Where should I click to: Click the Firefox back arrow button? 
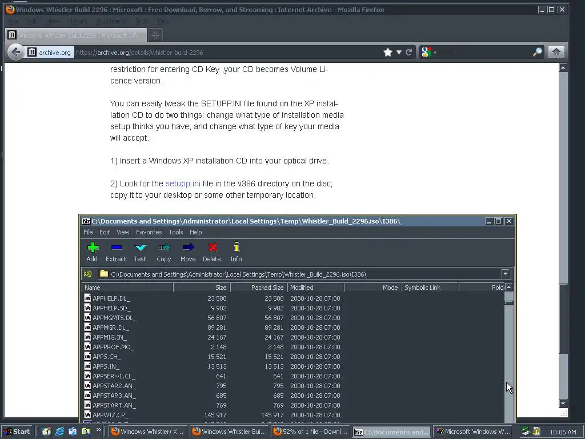(x=15, y=52)
